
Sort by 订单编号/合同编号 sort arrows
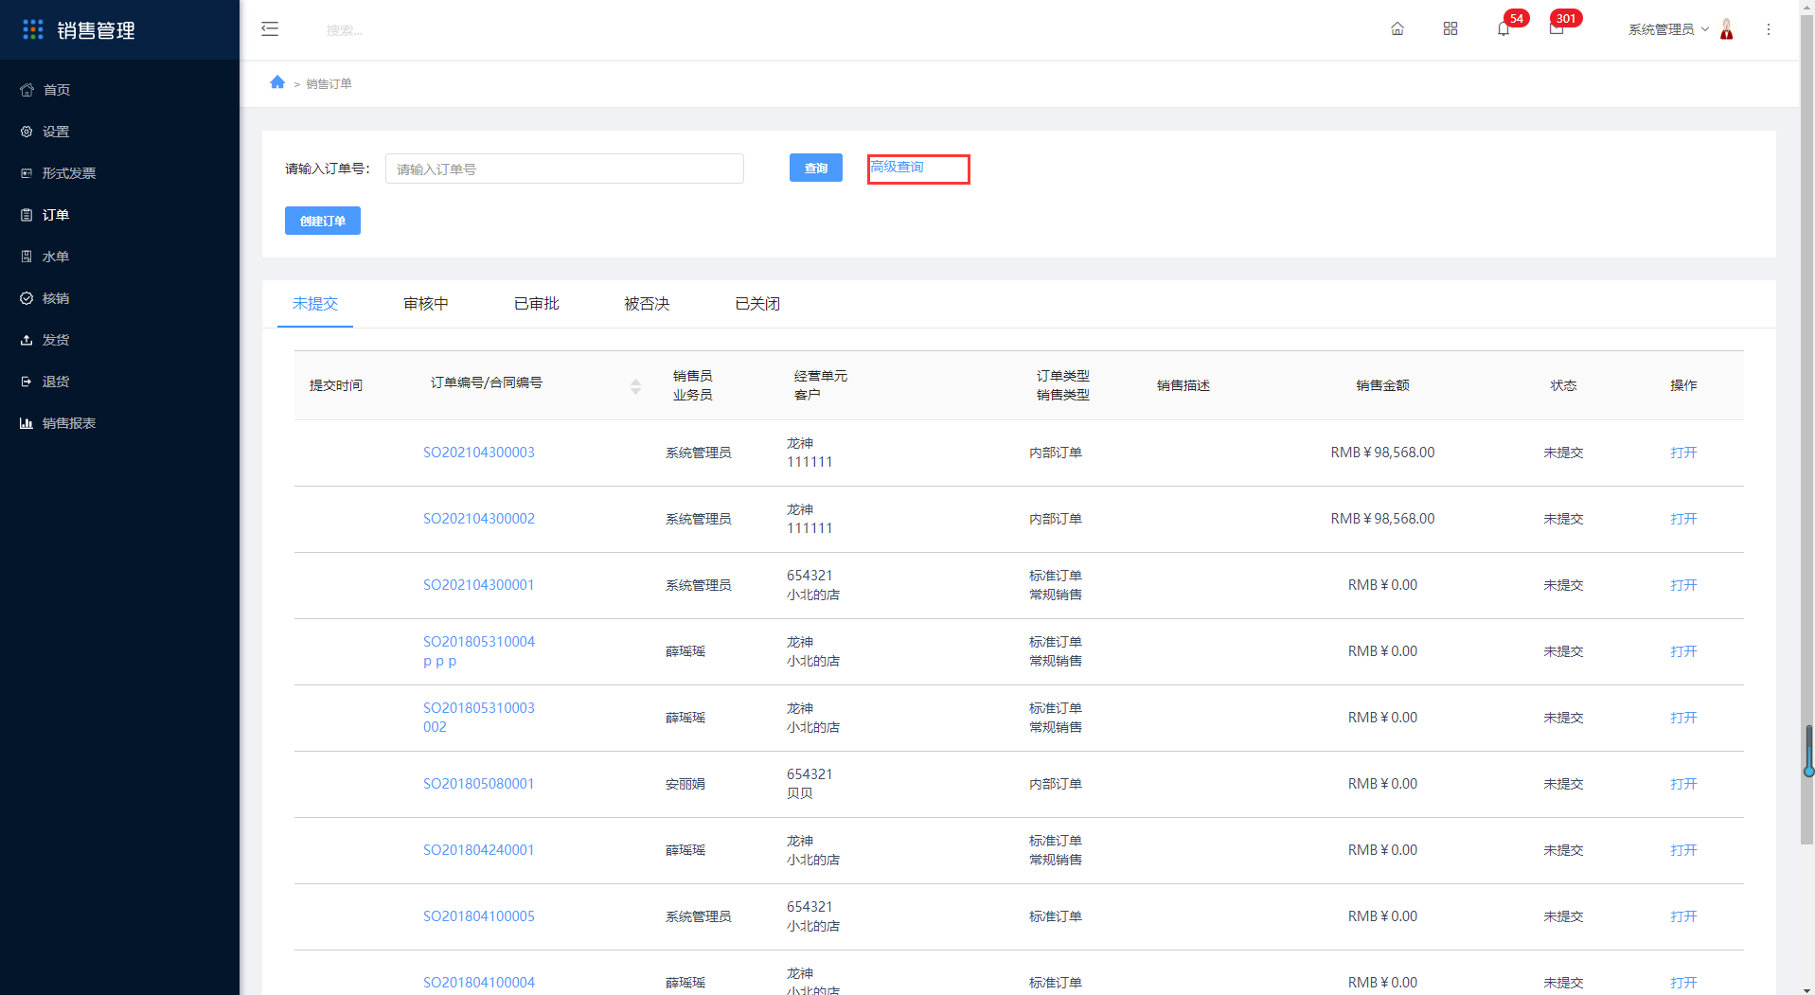[x=635, y=386]
